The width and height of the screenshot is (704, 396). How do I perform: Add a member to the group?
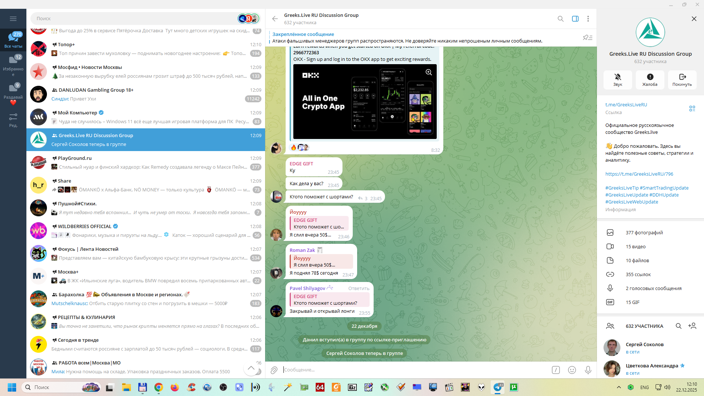(x=692, y=326)
